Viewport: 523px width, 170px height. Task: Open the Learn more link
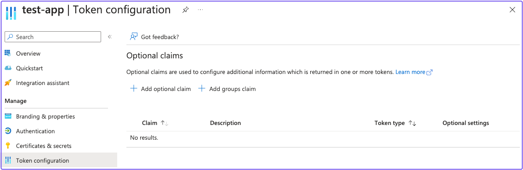(410, 72)
